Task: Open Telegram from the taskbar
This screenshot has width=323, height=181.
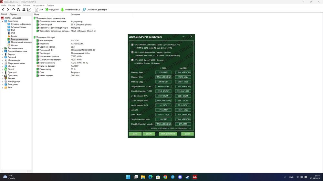Action: coord(172,177)
